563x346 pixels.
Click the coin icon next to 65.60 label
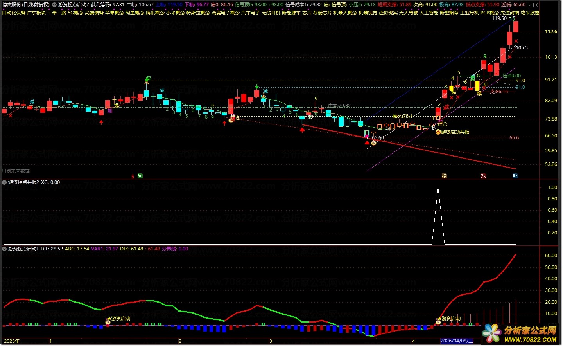coord(374,143)
